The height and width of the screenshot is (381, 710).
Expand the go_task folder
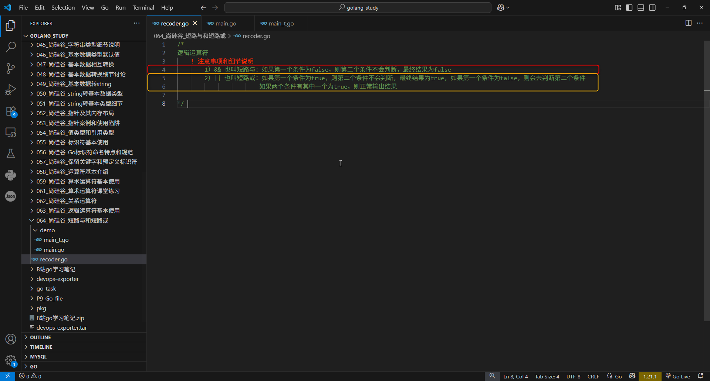click(84, 288)
